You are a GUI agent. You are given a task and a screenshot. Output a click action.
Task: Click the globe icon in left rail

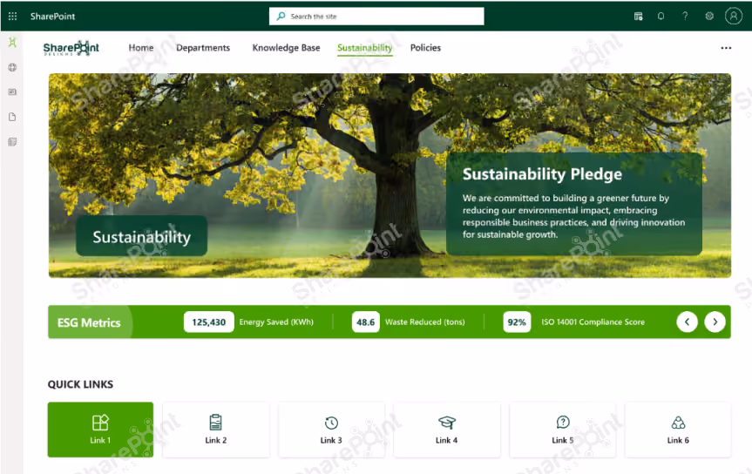coord(12,67)
